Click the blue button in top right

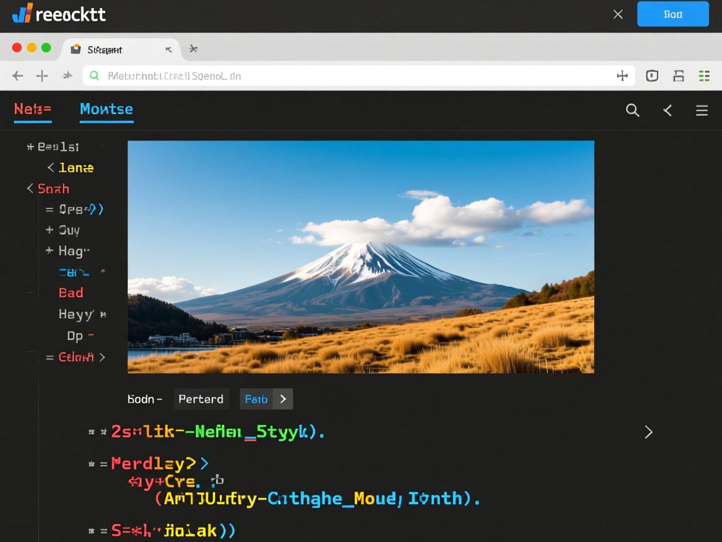(672, 14)
